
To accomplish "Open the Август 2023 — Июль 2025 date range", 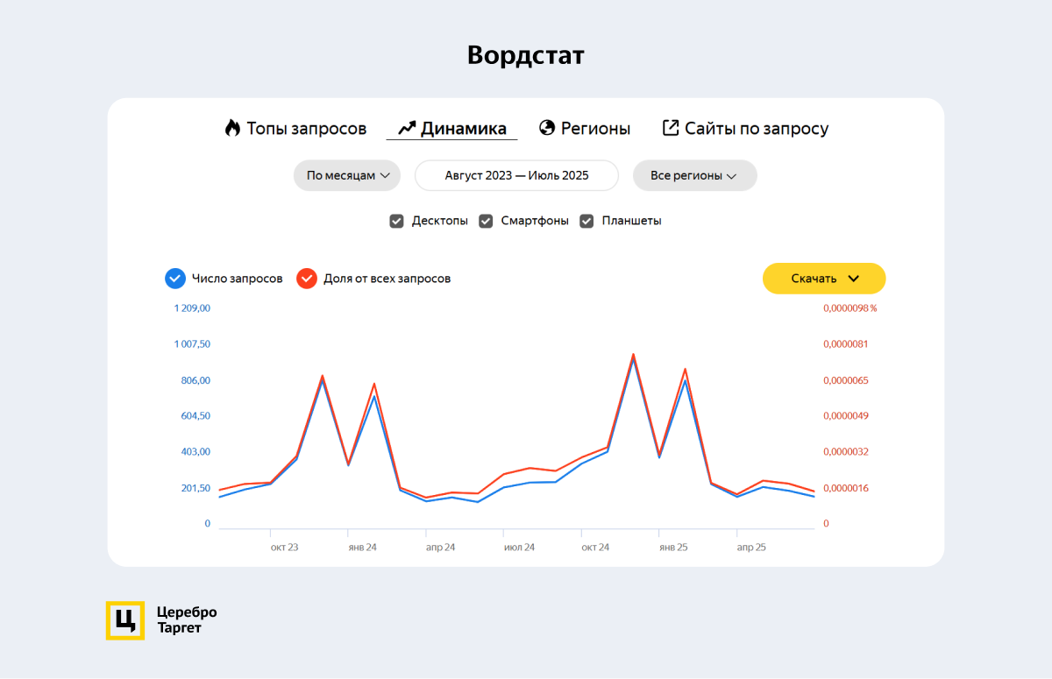I will coord(516,175).
